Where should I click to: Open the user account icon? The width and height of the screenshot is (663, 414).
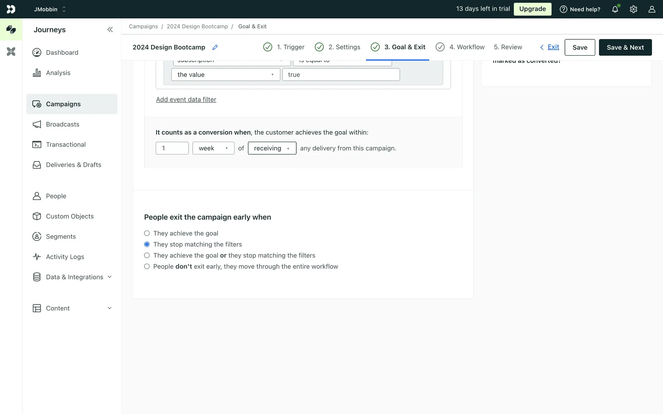tap(652, 9)
